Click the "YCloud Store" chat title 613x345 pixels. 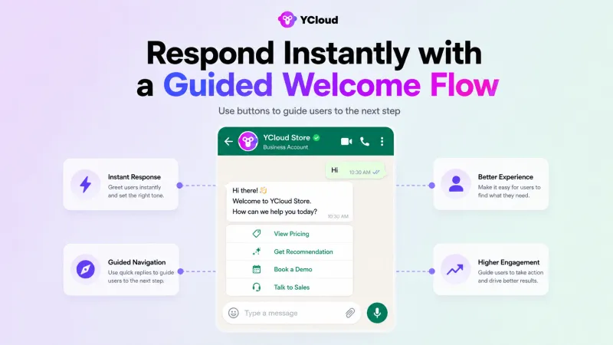[287, 138]
